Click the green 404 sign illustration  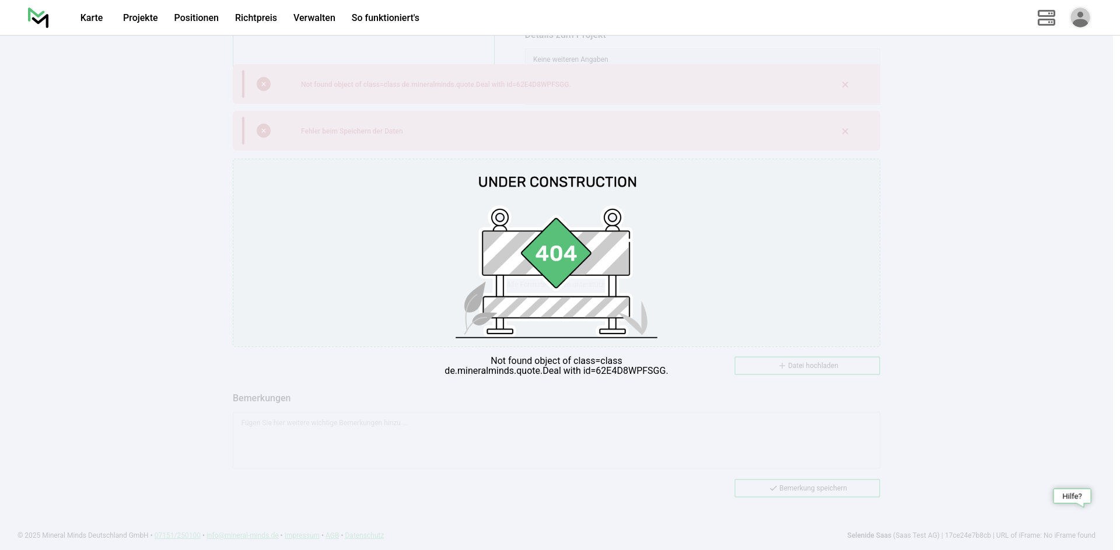tap(556, 253)
